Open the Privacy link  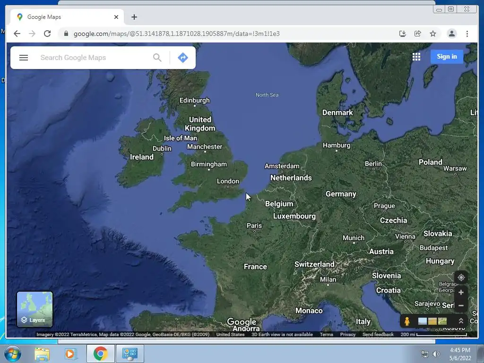click(347, 334)
